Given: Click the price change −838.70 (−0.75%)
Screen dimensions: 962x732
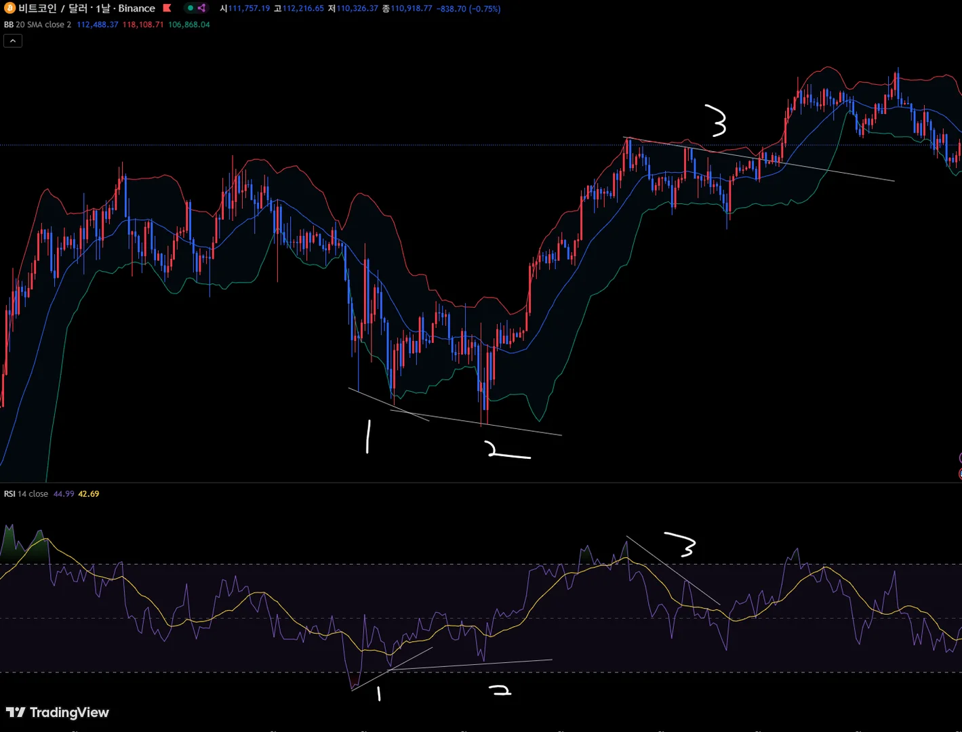Looking at the screenshot, I should pos(468,9).
